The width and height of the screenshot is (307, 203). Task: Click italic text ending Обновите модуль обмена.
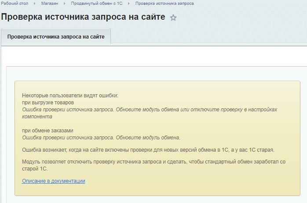point(101,137)
